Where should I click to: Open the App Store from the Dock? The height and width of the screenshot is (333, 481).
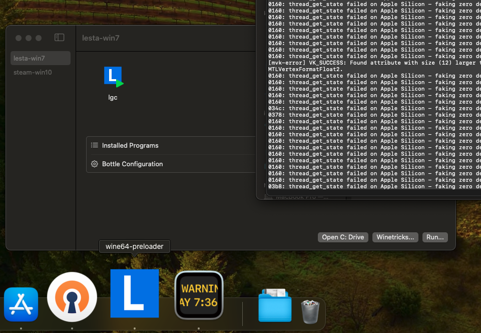(x=21, y=304)
